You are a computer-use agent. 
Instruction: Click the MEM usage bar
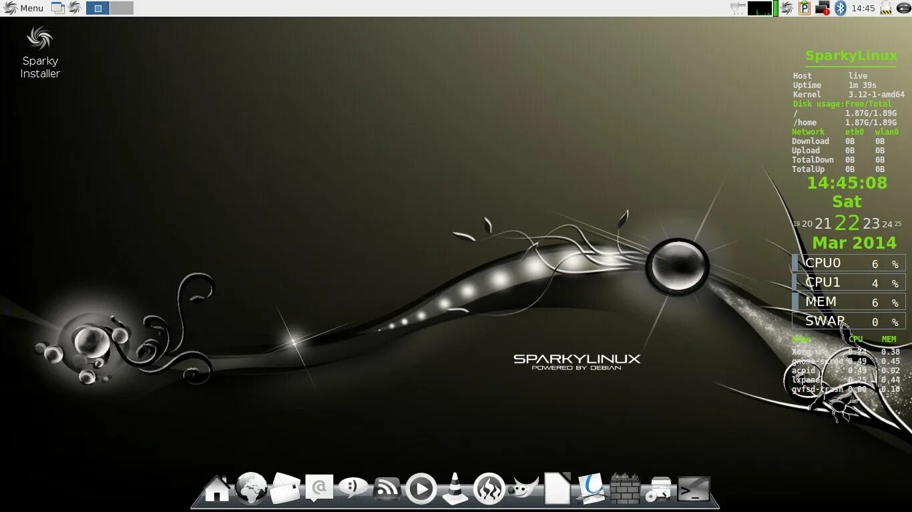849,302
